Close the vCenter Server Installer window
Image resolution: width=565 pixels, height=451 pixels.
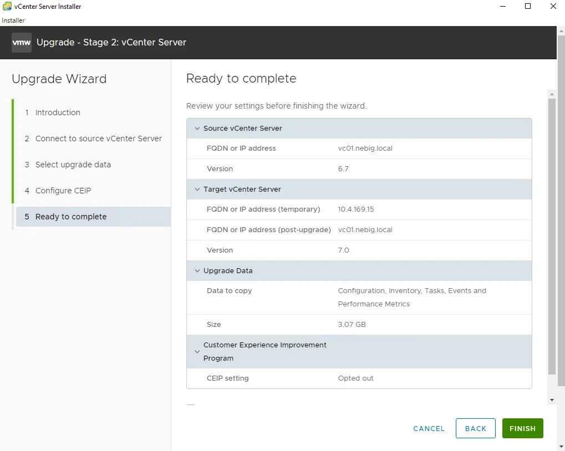pos(553,6)
